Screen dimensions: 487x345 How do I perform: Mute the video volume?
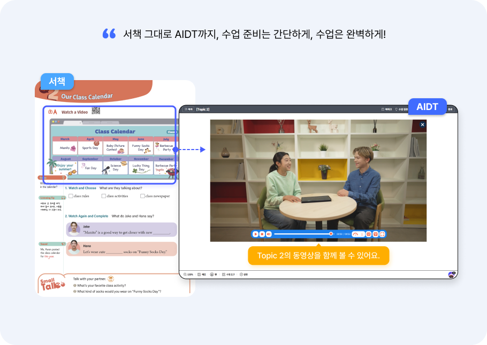(269, 234)
